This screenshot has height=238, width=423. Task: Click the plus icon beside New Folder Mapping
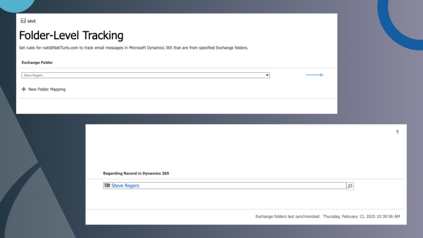[x=24, y=89]
